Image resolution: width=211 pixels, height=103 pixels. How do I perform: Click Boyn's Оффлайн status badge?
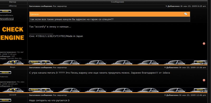pos(5,73)
